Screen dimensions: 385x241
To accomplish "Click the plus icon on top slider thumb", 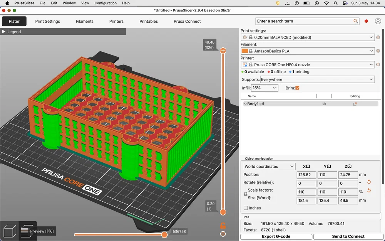I will click(223, 51).
